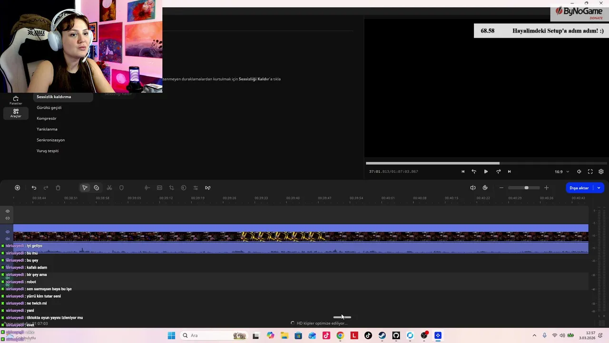The width and height of the screenshot is (609, 343).
Task: Click the preview seek progress bar
Action: point(487,163)
